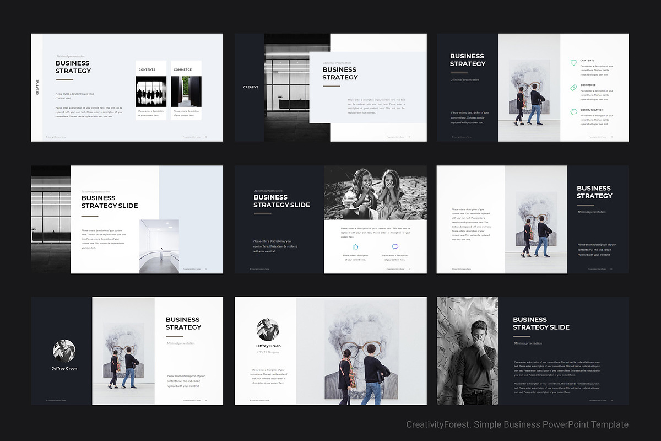Select the COMMUNICATION label text

pos(592,110)
